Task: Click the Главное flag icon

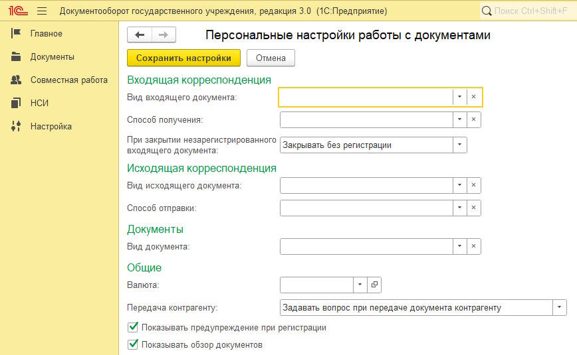Action: pyautogui.click(x=16, y=33)
